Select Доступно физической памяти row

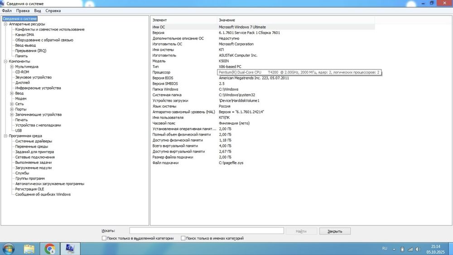pos(263,140)
